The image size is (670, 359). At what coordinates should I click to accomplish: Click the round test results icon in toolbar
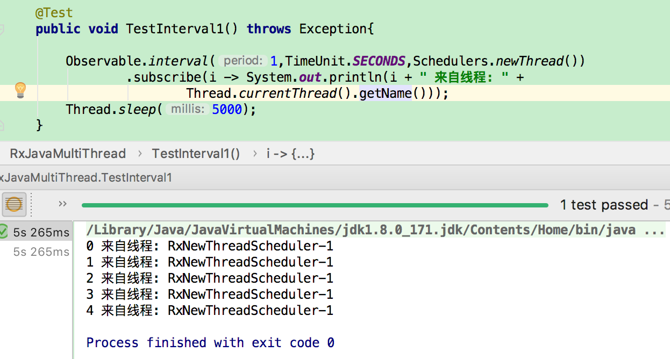(x=14, y=204)
